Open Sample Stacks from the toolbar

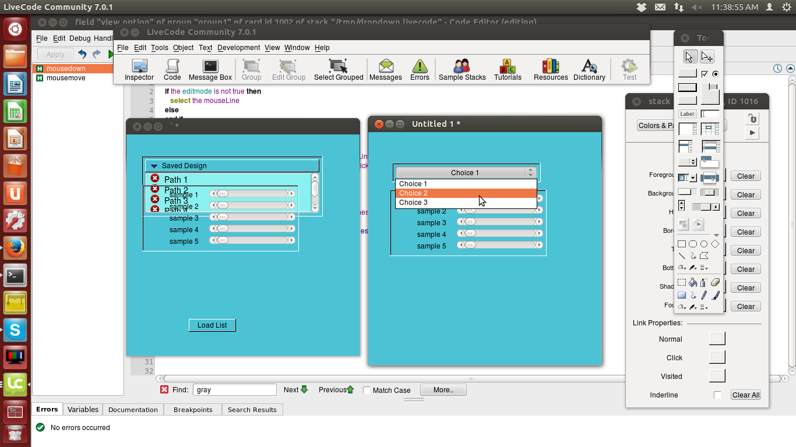pyautogui.click(x=462, y=69)
